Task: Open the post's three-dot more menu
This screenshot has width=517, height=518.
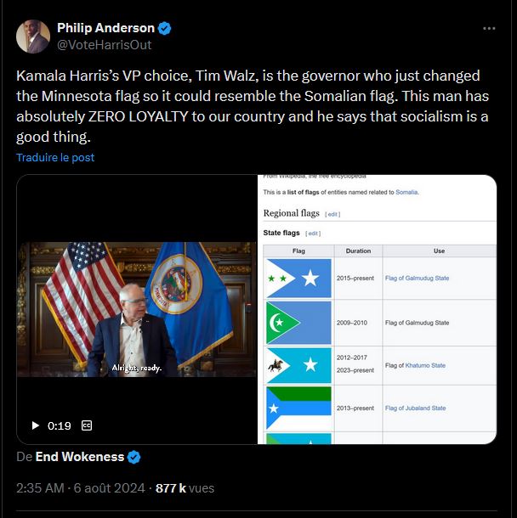Action: point(489,28)
